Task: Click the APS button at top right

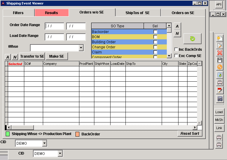Action: pyautogui.click(x=220, y=5)
